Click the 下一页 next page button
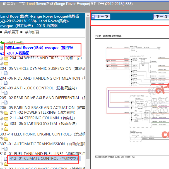 point(161,17)
